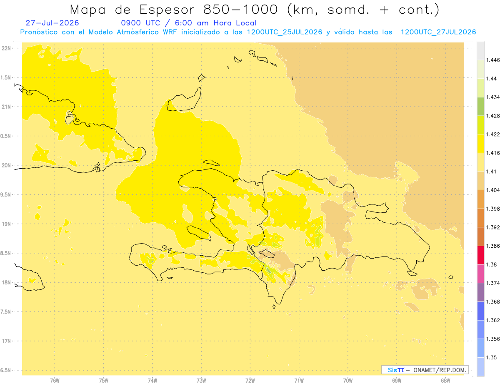Image resolution: width=500 pixels, height=386 pixels.
Task: Click the initialization time '1200UTC_25JUL2026'
Action: click(x=285, y=32)
